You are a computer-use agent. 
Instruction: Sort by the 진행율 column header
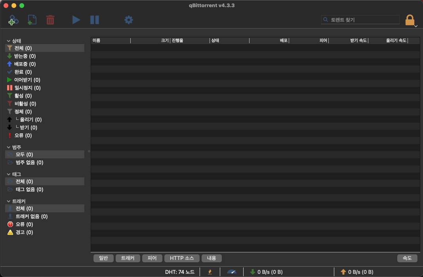click(190, 40)
